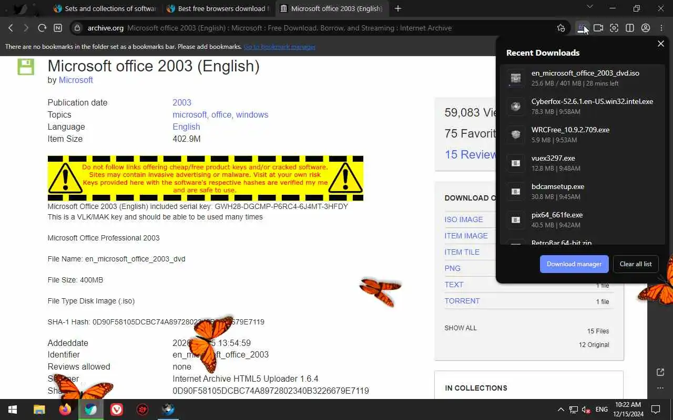This screenshot has width=673, height=420.
Task: View site security information for archive.org
Action: coord(77,28)
